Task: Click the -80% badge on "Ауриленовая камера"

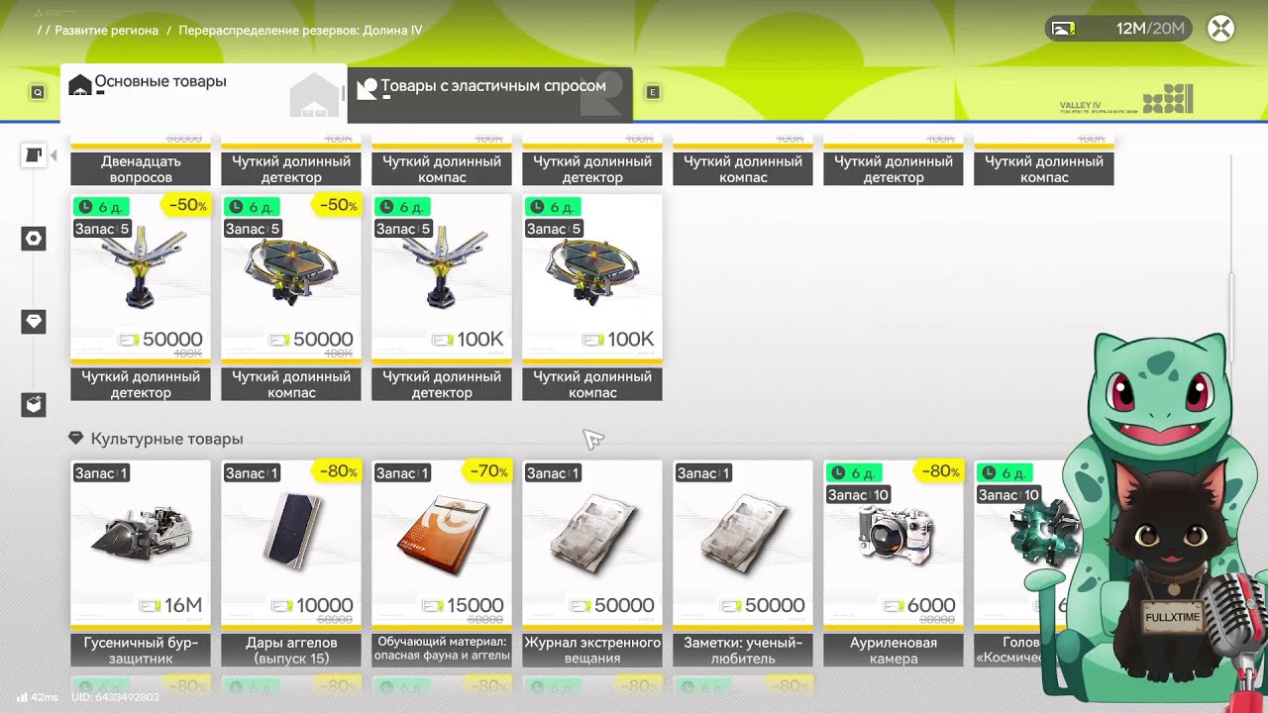Action: [x=940, y=471]
